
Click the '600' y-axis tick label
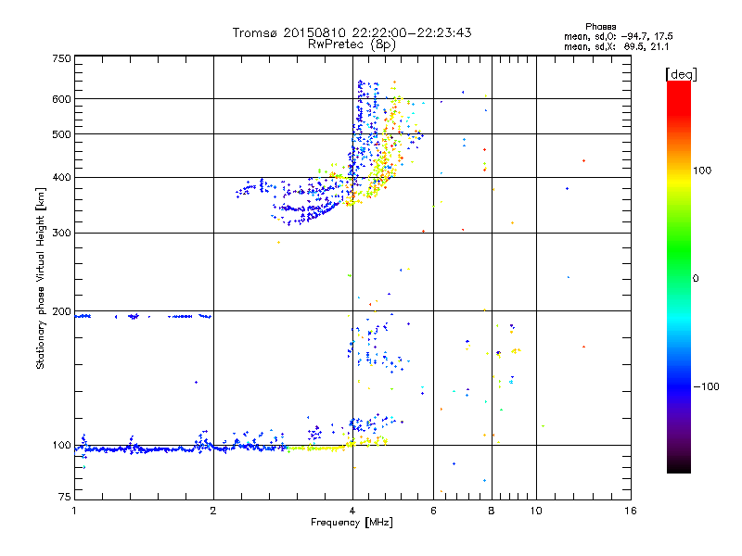(x=61, y=99)
